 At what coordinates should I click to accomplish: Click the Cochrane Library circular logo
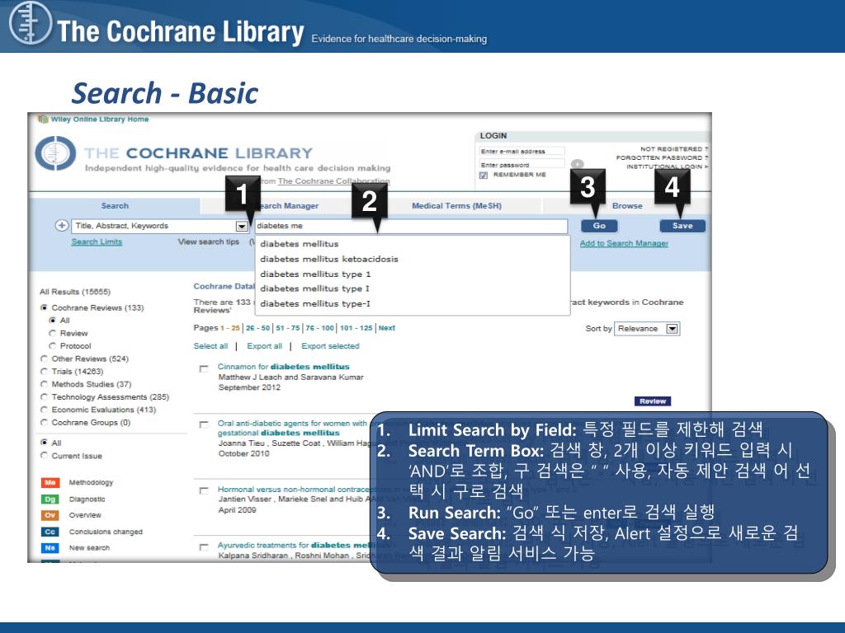pyautogui.click(x=55, y=152)
